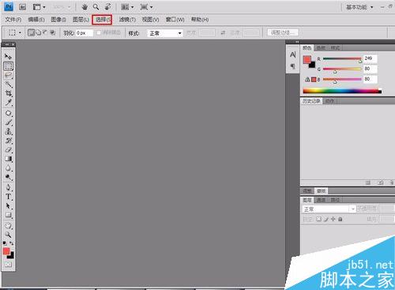Select the Pen tool

pos(8,187)
